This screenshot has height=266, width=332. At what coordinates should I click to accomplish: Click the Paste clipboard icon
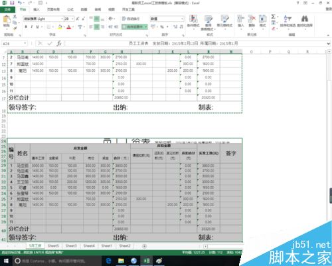[x=7, y=19]
